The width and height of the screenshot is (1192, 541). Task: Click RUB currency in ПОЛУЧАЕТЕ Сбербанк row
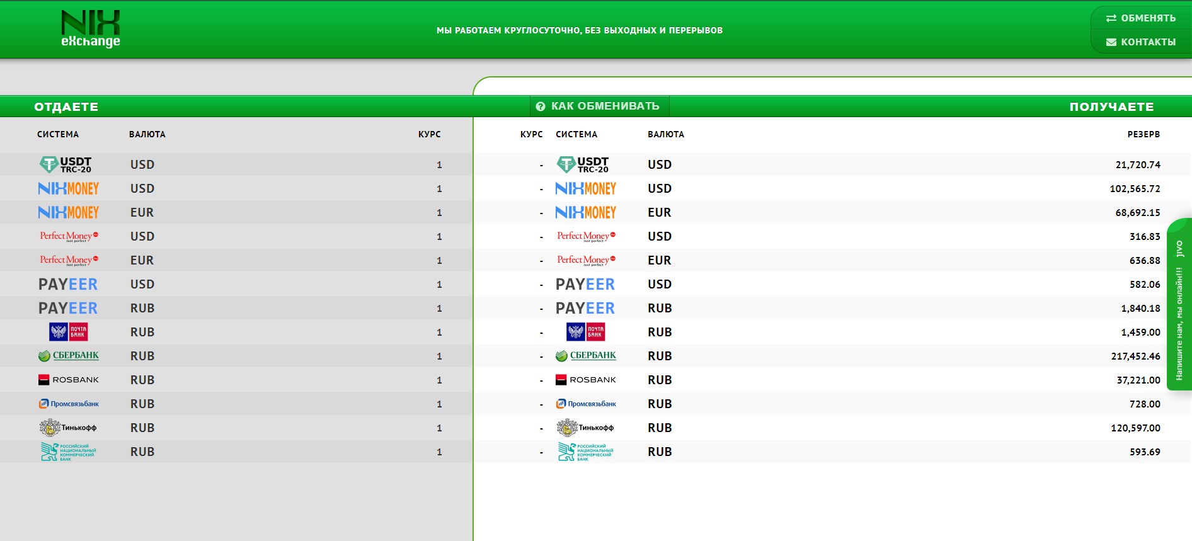click(x=660, y=356)
